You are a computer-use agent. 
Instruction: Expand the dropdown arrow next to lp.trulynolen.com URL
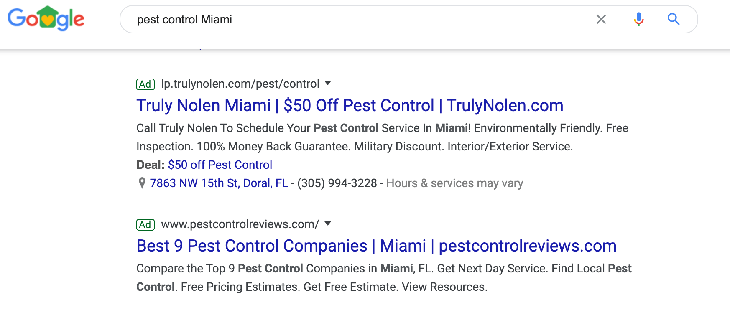point(328,83)
